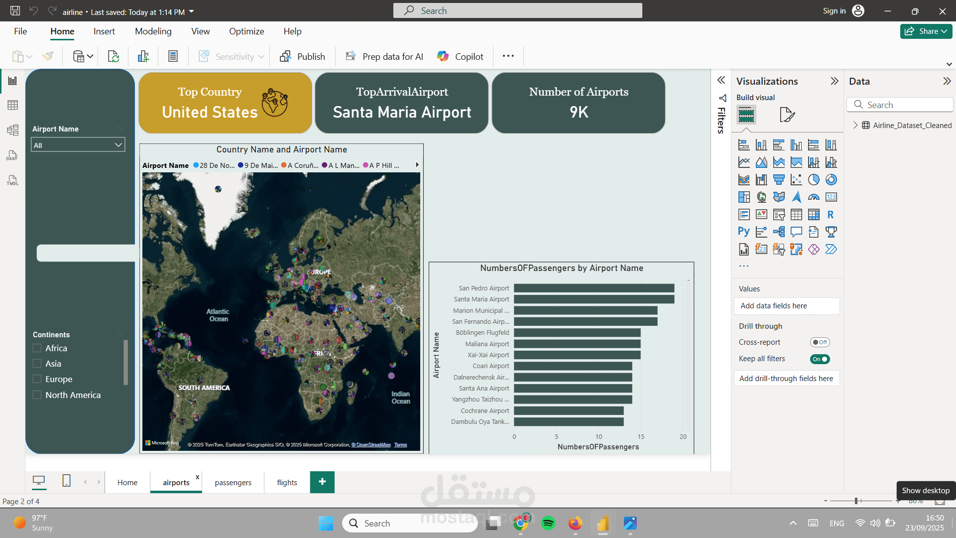Click the Publish button
Image resolution: width=956 pixels, height=538 pixels.
303,56
